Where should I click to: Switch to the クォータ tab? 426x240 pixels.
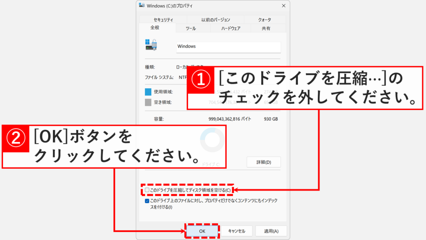click(x=264, y=19)
